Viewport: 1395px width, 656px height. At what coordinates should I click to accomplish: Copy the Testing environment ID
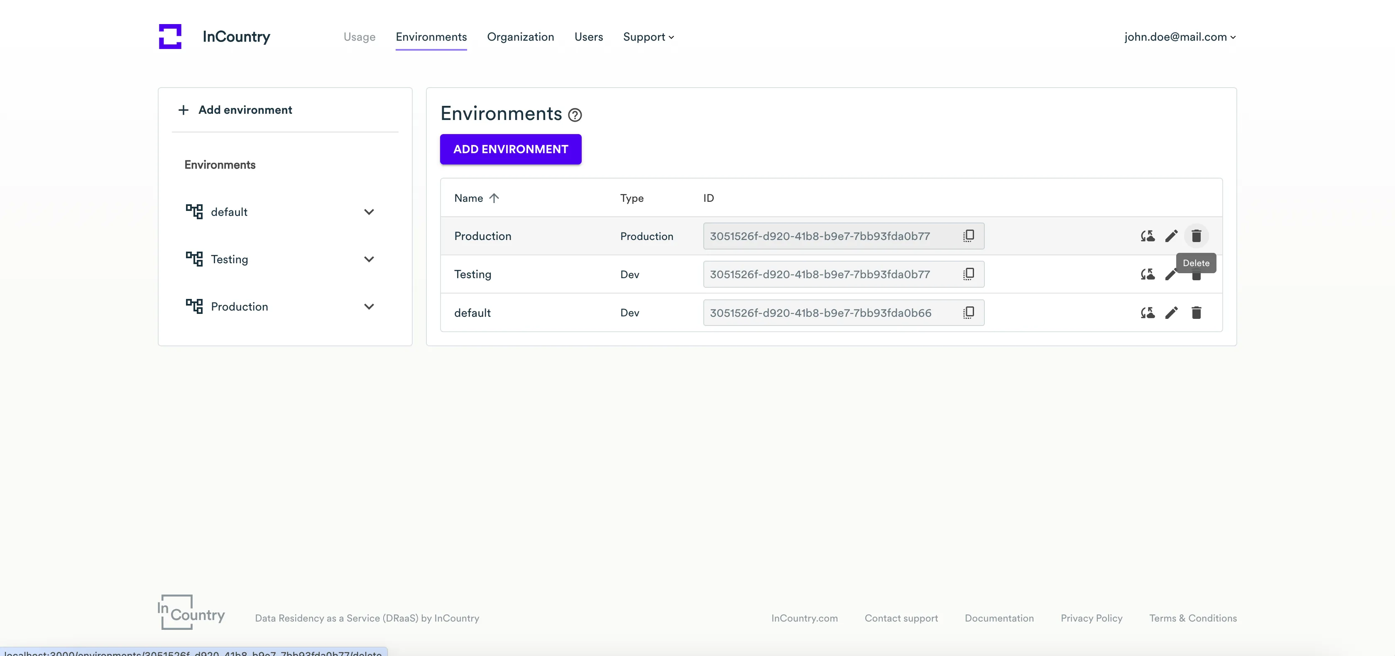[x=968, y=274]
